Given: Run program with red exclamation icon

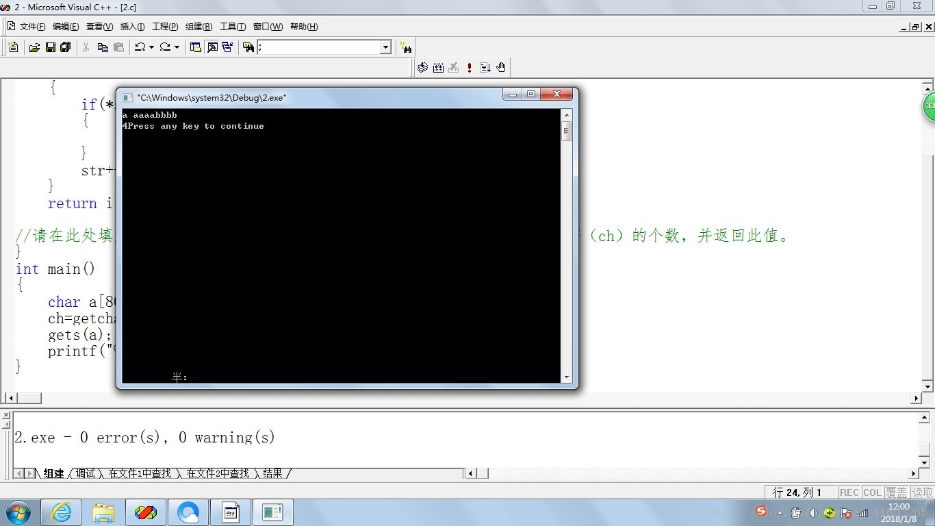Looking at the screenshot, I should click(x=470, y=67).
